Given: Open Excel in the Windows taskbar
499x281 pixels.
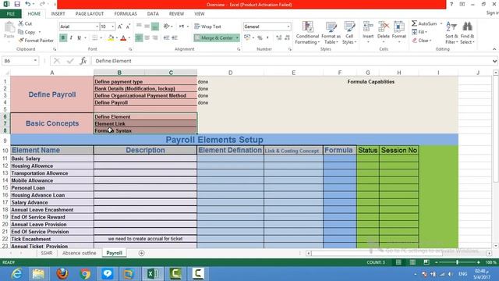Looking at the screenshot, I should pyautogui.click(x=153, y=274).
